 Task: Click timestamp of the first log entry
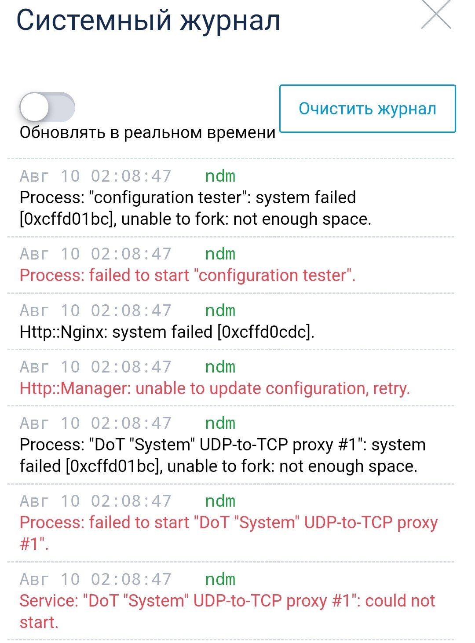click(x=95, y=176)
